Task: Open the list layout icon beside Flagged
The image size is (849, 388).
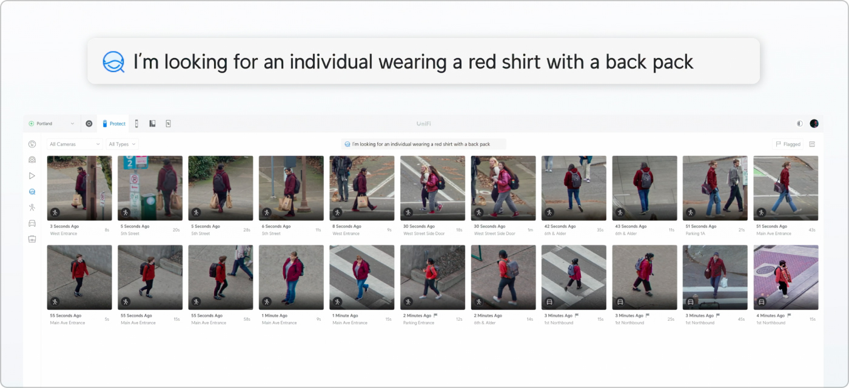Action: click(812, 144)
